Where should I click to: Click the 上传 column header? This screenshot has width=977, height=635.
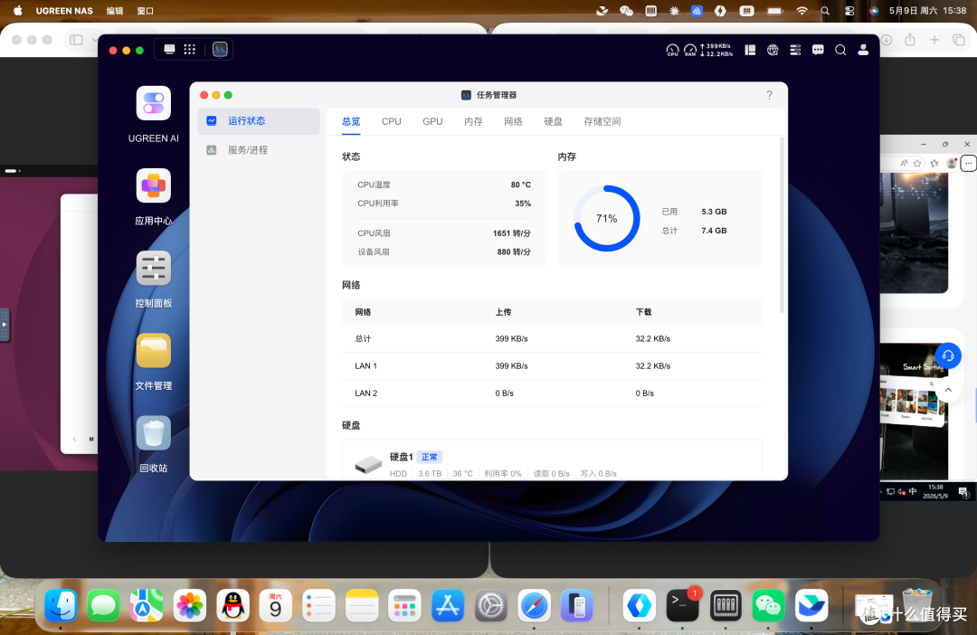tap(504, 312)
